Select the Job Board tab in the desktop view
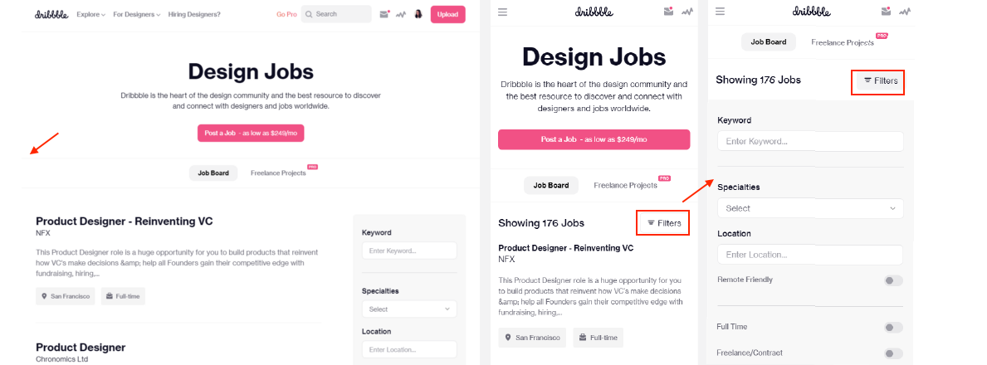The image size is (987, 365). (x=213, y=173)
